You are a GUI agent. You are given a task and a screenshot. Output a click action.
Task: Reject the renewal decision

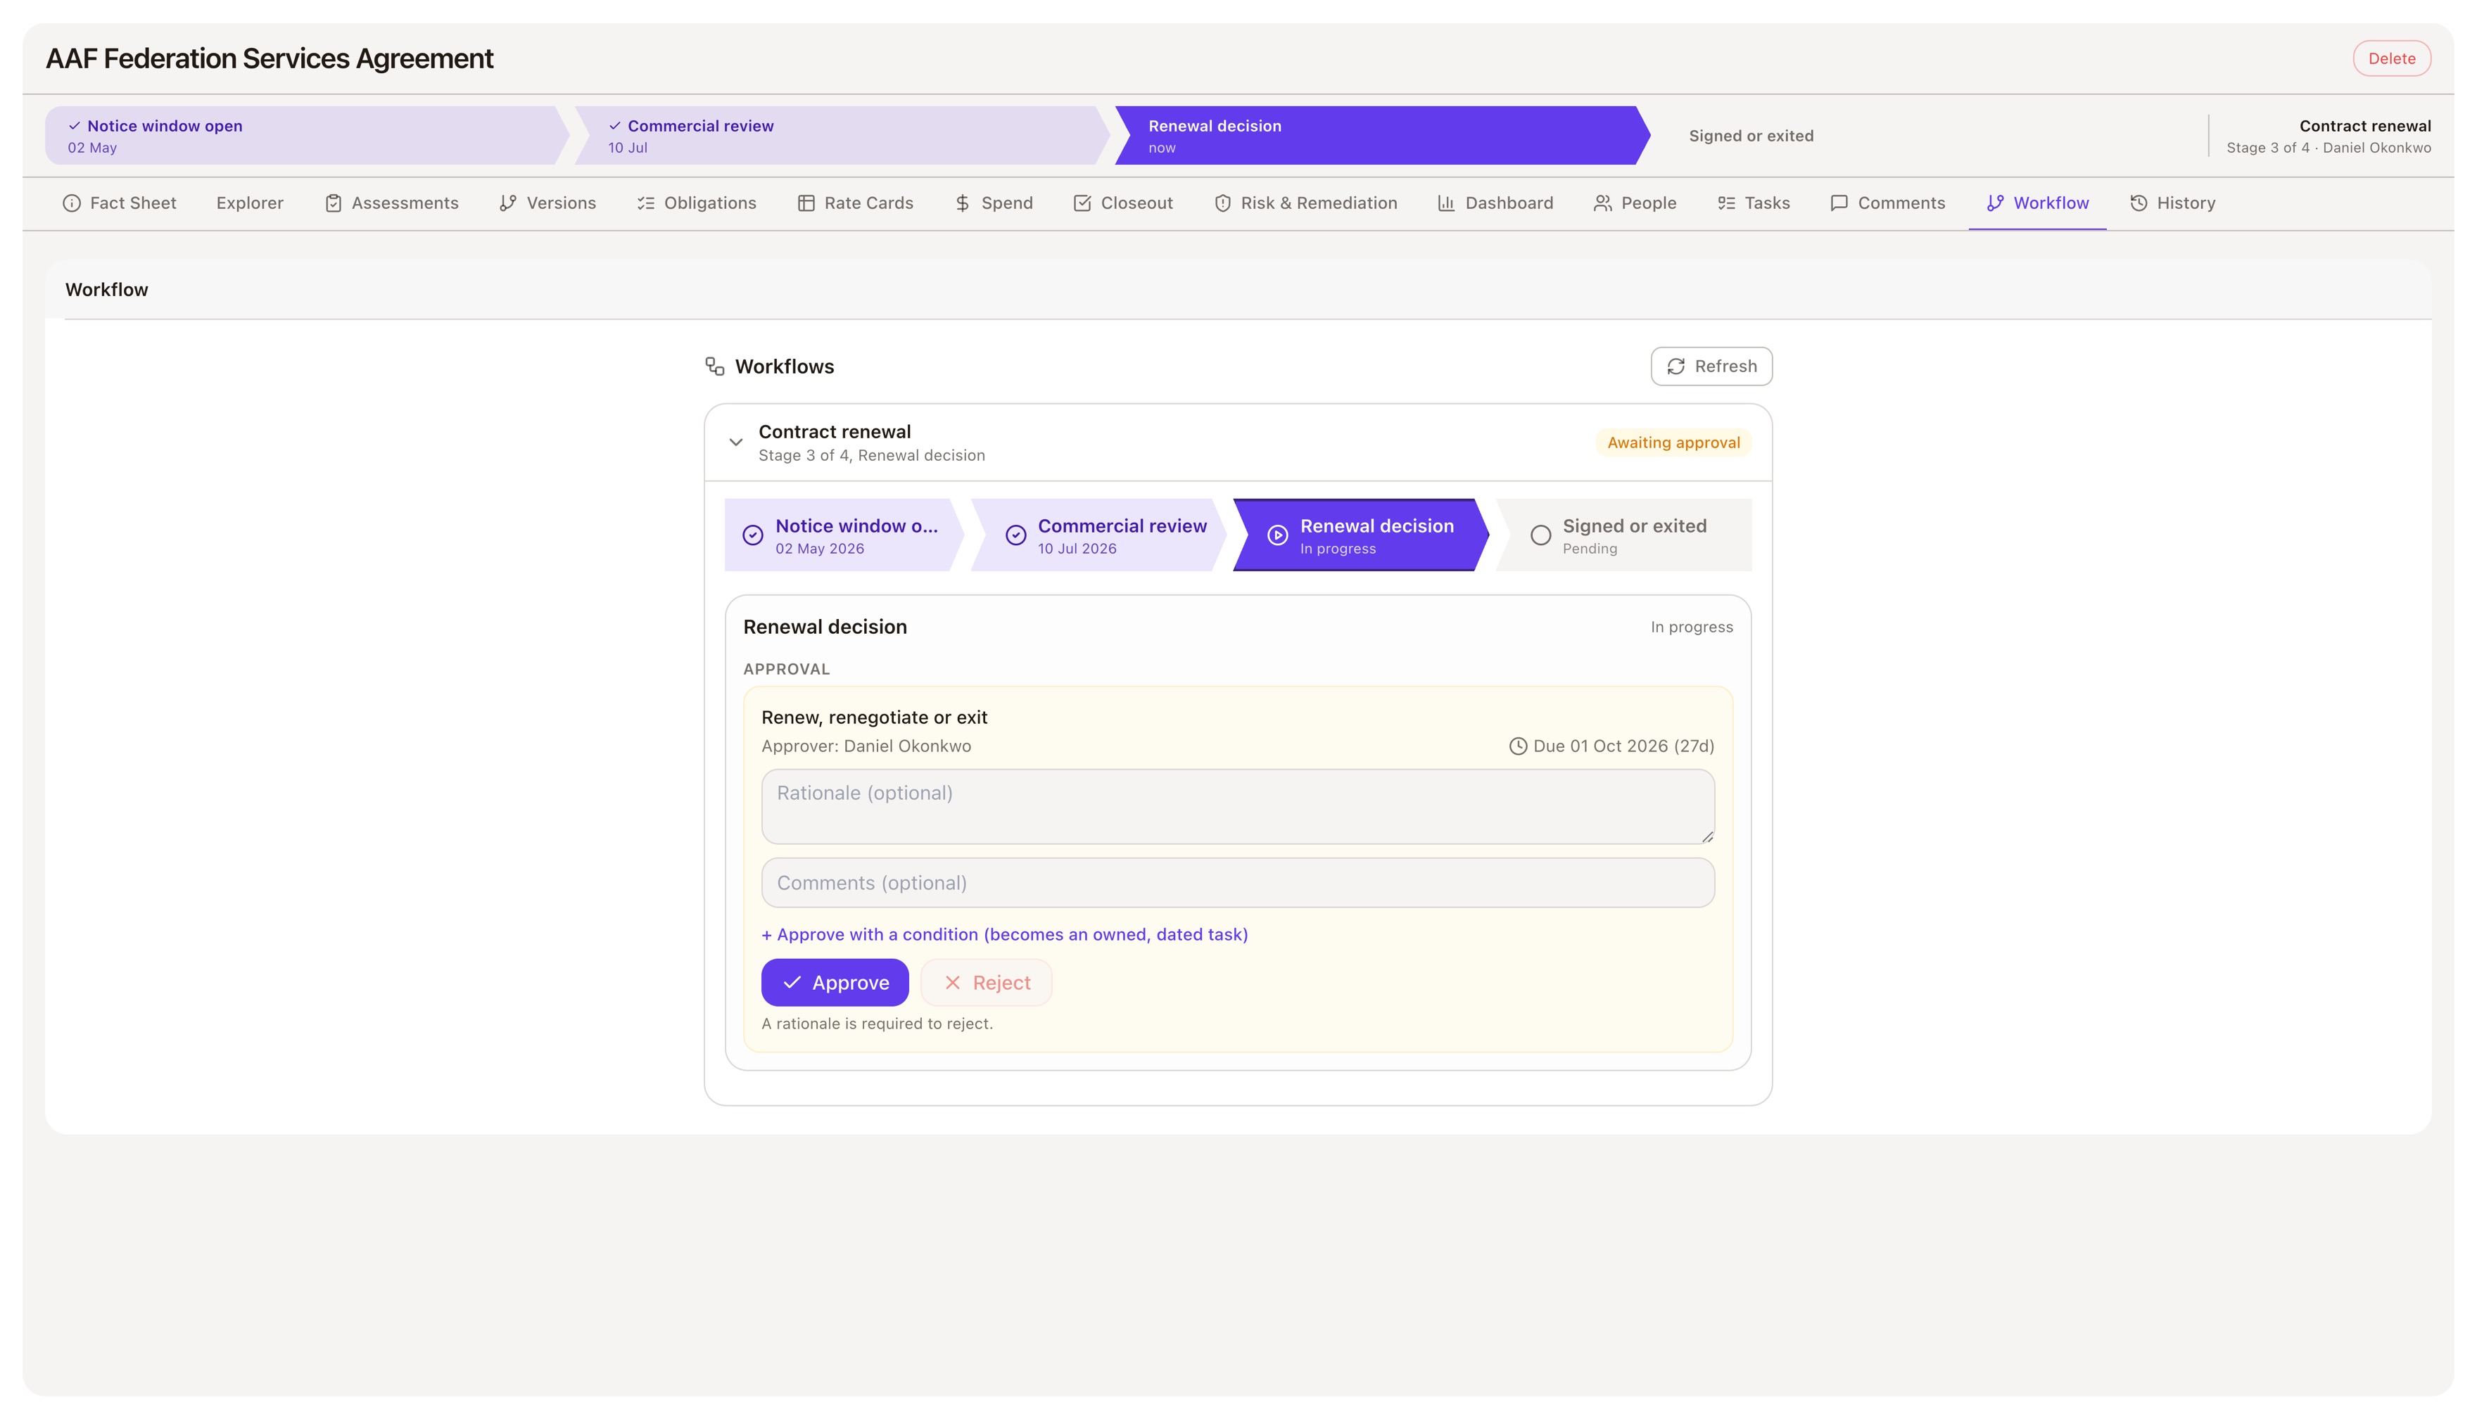(986, 983)
